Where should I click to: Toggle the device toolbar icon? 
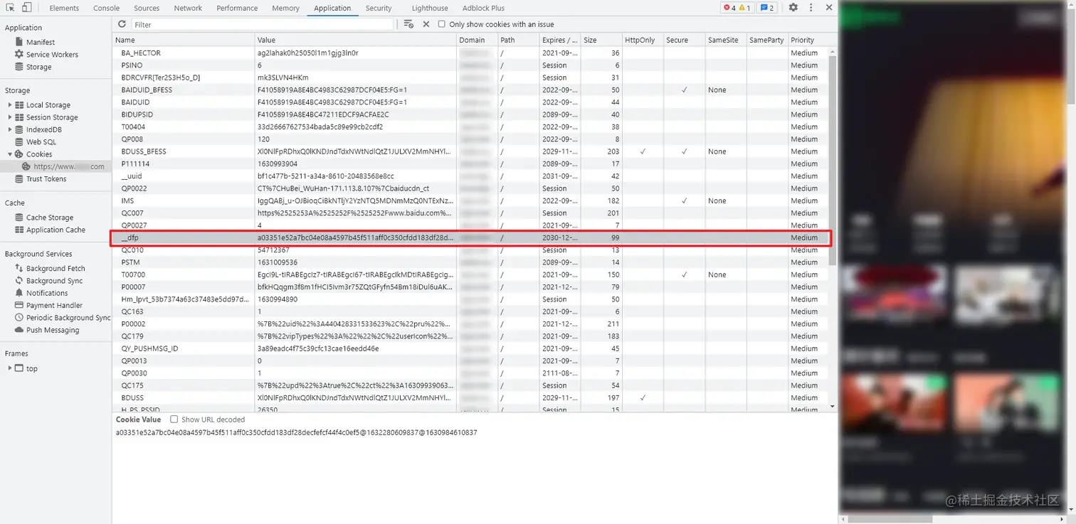[x=26, y=8]
